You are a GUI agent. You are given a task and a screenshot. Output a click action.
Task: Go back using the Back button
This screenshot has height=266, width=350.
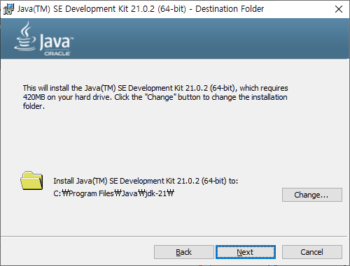(183, 252)
